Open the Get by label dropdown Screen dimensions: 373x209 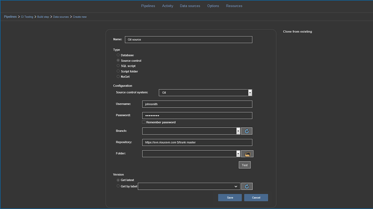point(236,186)
